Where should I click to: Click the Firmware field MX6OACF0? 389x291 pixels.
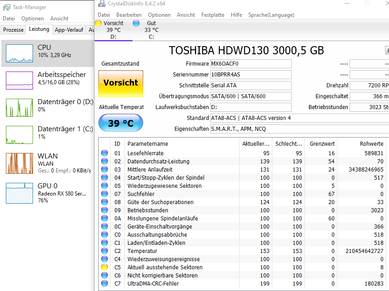(251, 64)
